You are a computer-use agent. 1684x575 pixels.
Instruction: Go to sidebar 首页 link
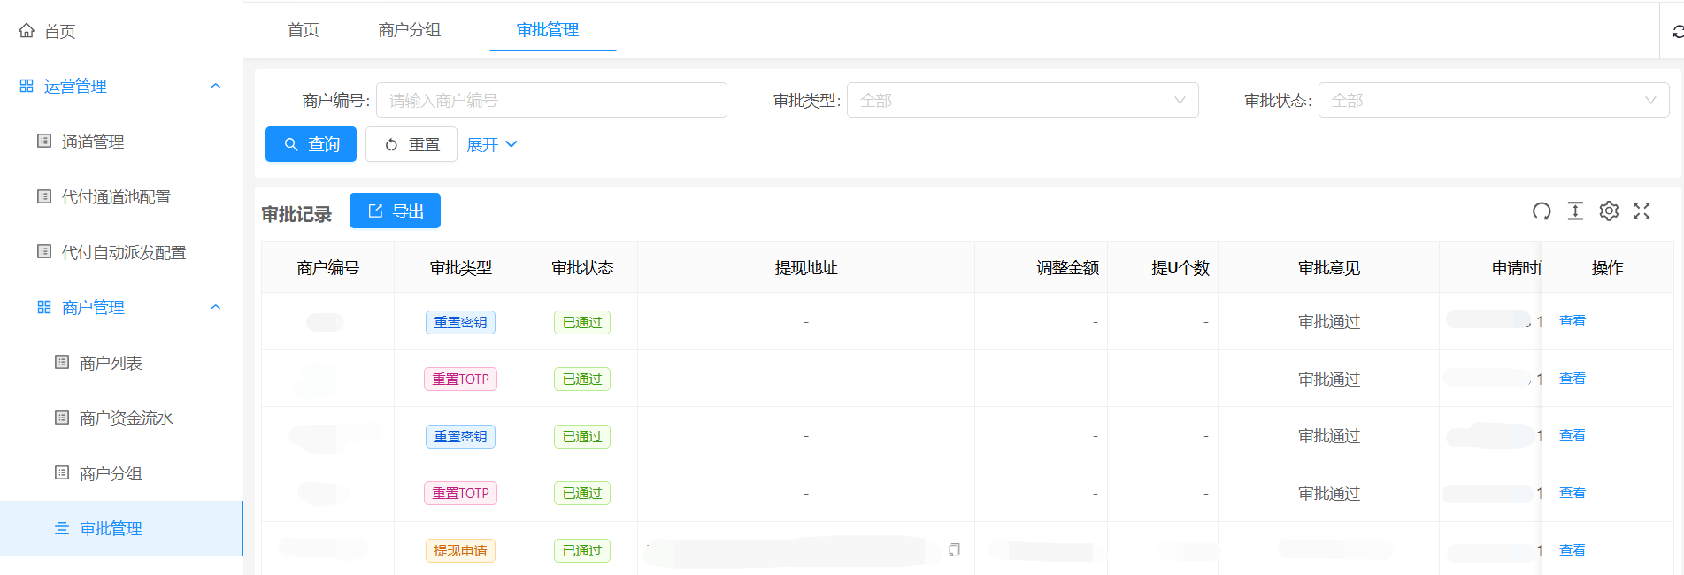tap(59, 31)
